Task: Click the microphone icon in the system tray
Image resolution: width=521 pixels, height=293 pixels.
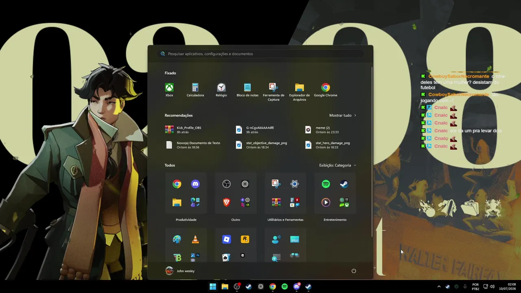Action: coord(465,286)
